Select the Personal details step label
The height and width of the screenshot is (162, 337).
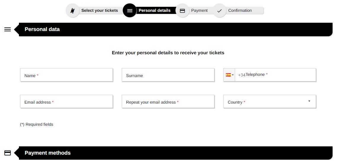(x=155, y=11)
